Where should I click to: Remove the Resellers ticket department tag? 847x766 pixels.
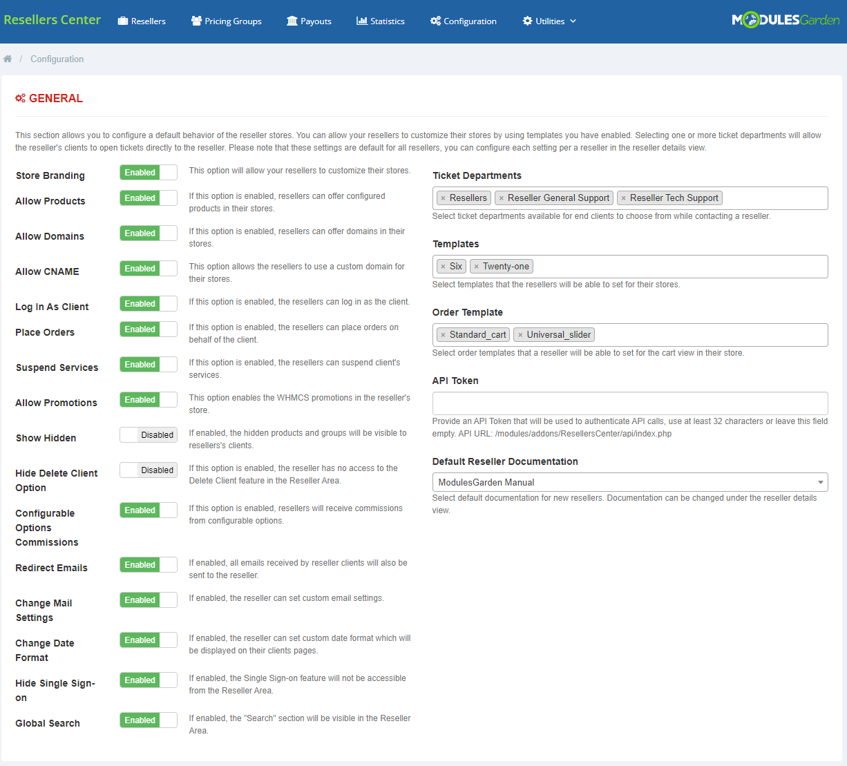(x=443, y=198)
